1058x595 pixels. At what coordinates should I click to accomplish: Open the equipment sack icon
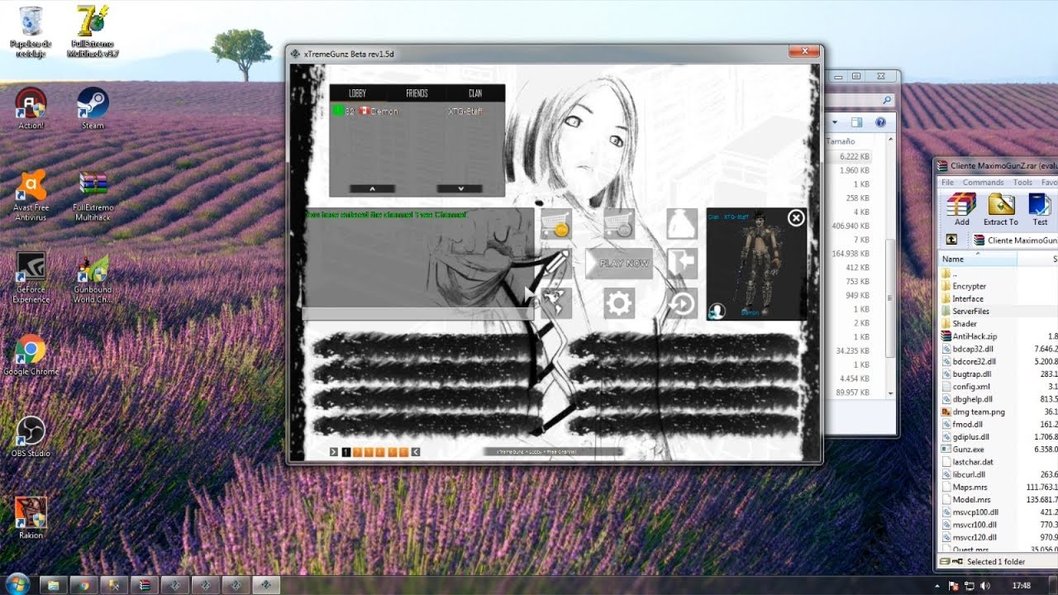682,223
